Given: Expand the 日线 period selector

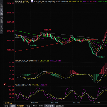Looking at the screenshot, I should tap(9, 103).
